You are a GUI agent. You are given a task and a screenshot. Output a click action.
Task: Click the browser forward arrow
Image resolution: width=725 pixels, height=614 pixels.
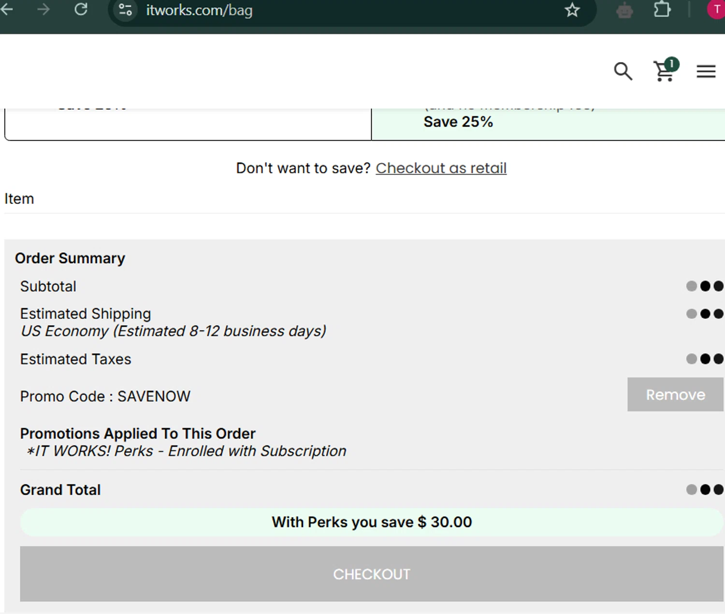tap(43, 10)
